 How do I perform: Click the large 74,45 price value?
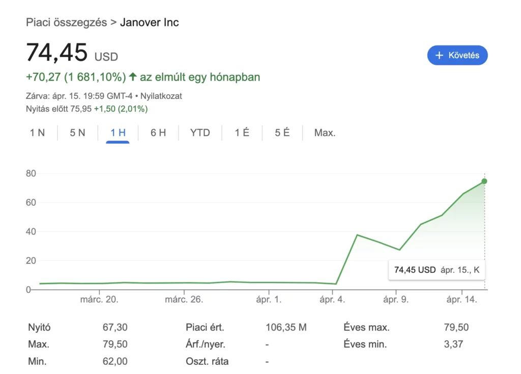[57, 52]
